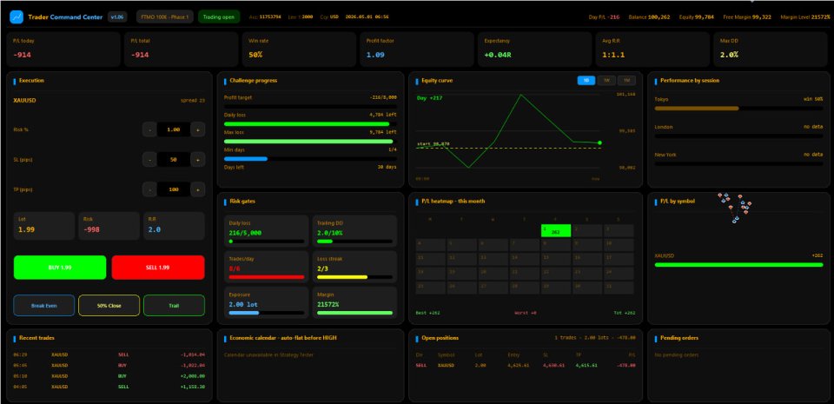Click the P/L total card
The image size is (834, 404).
pyautogui.click(x=181, y=49)
